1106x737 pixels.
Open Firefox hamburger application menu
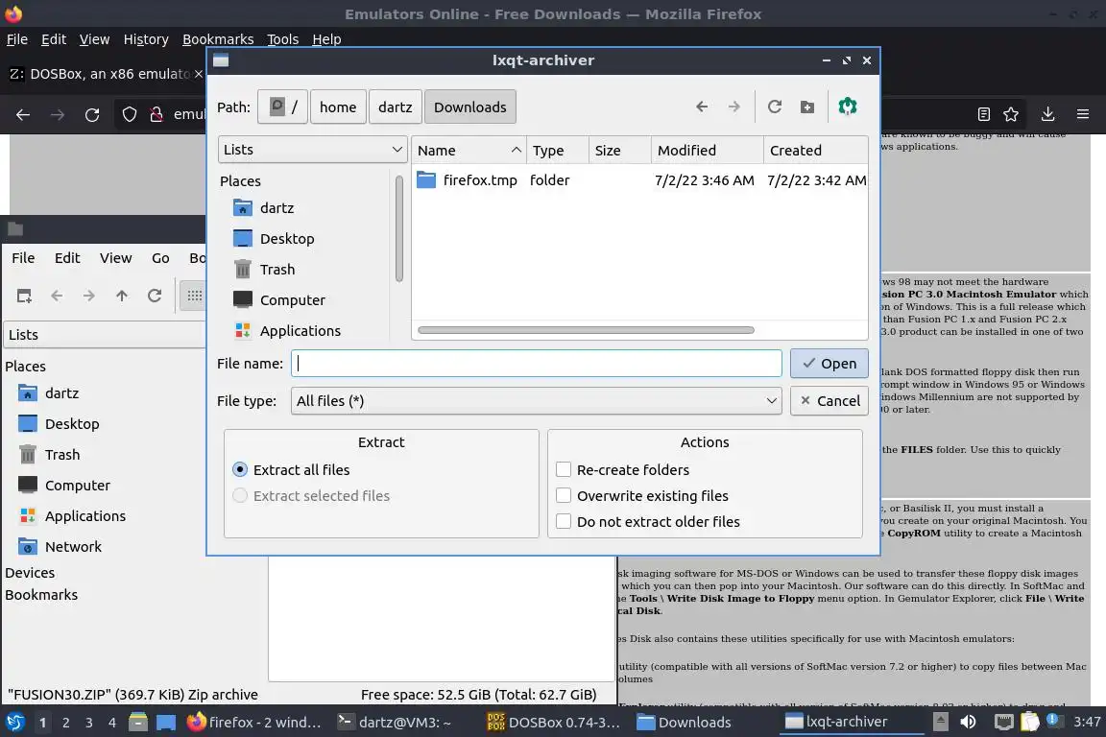(1083, 114)
